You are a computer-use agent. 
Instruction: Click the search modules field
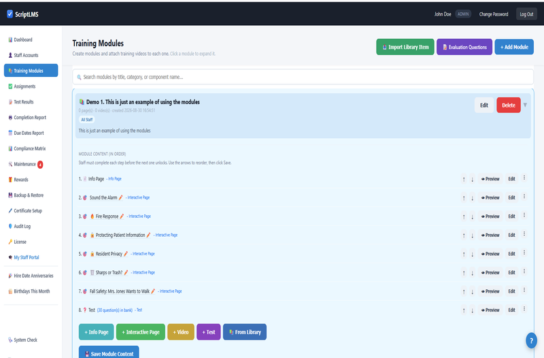coord(303,77)
